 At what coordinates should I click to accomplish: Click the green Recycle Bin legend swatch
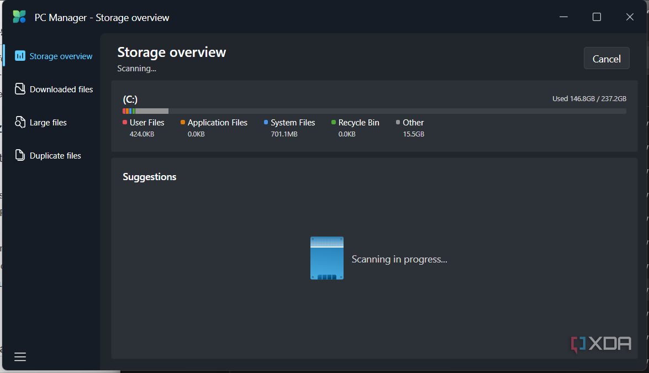pyautogui.click(x=334, y=122)
